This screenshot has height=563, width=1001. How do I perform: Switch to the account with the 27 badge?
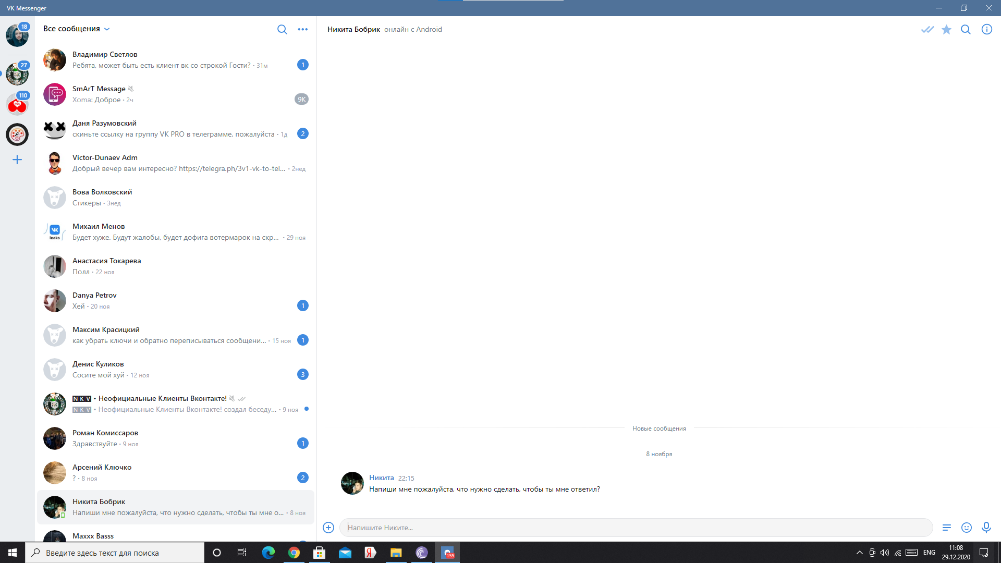pos(17,74)
